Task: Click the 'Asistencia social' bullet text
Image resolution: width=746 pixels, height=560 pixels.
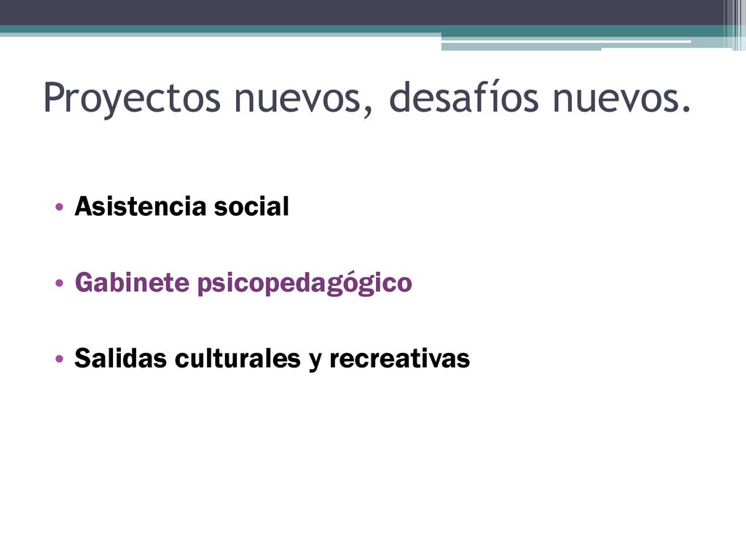Action: 181,206
